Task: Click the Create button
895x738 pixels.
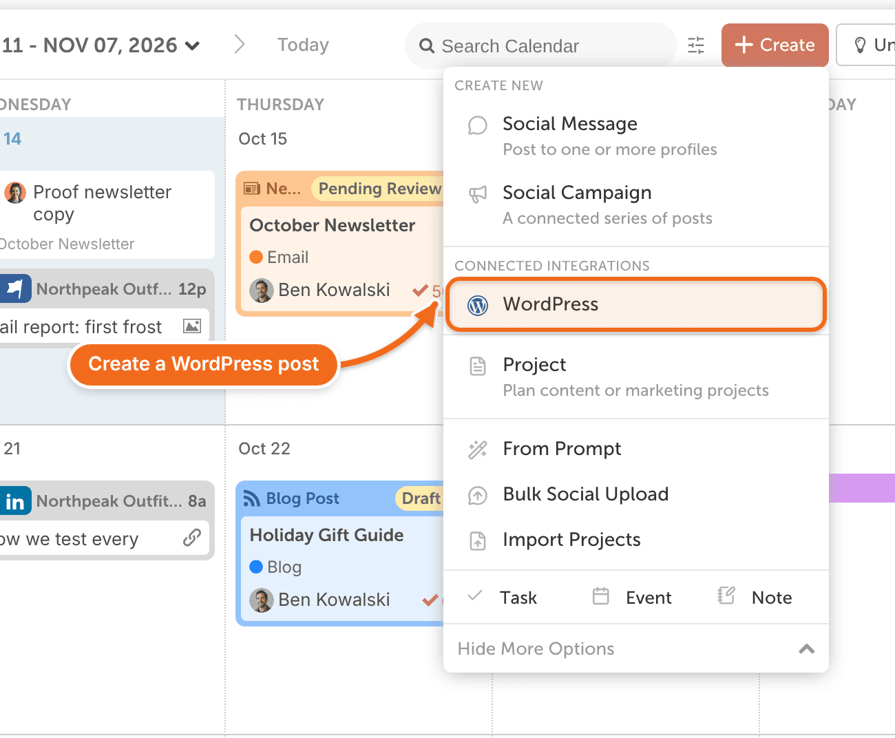Action: [775, 45]
